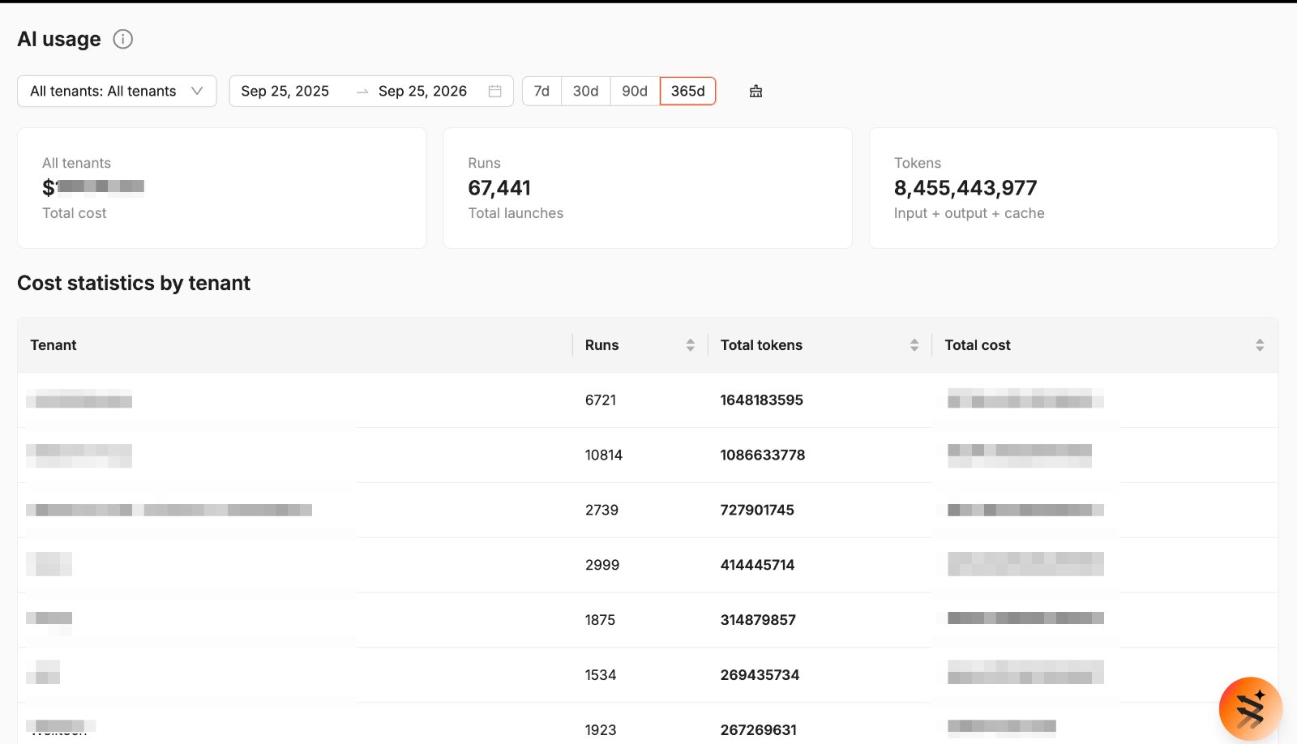Click the runs value 2999
The height and width of the screenshot is (744, 1297).
(x=602, y=565)
